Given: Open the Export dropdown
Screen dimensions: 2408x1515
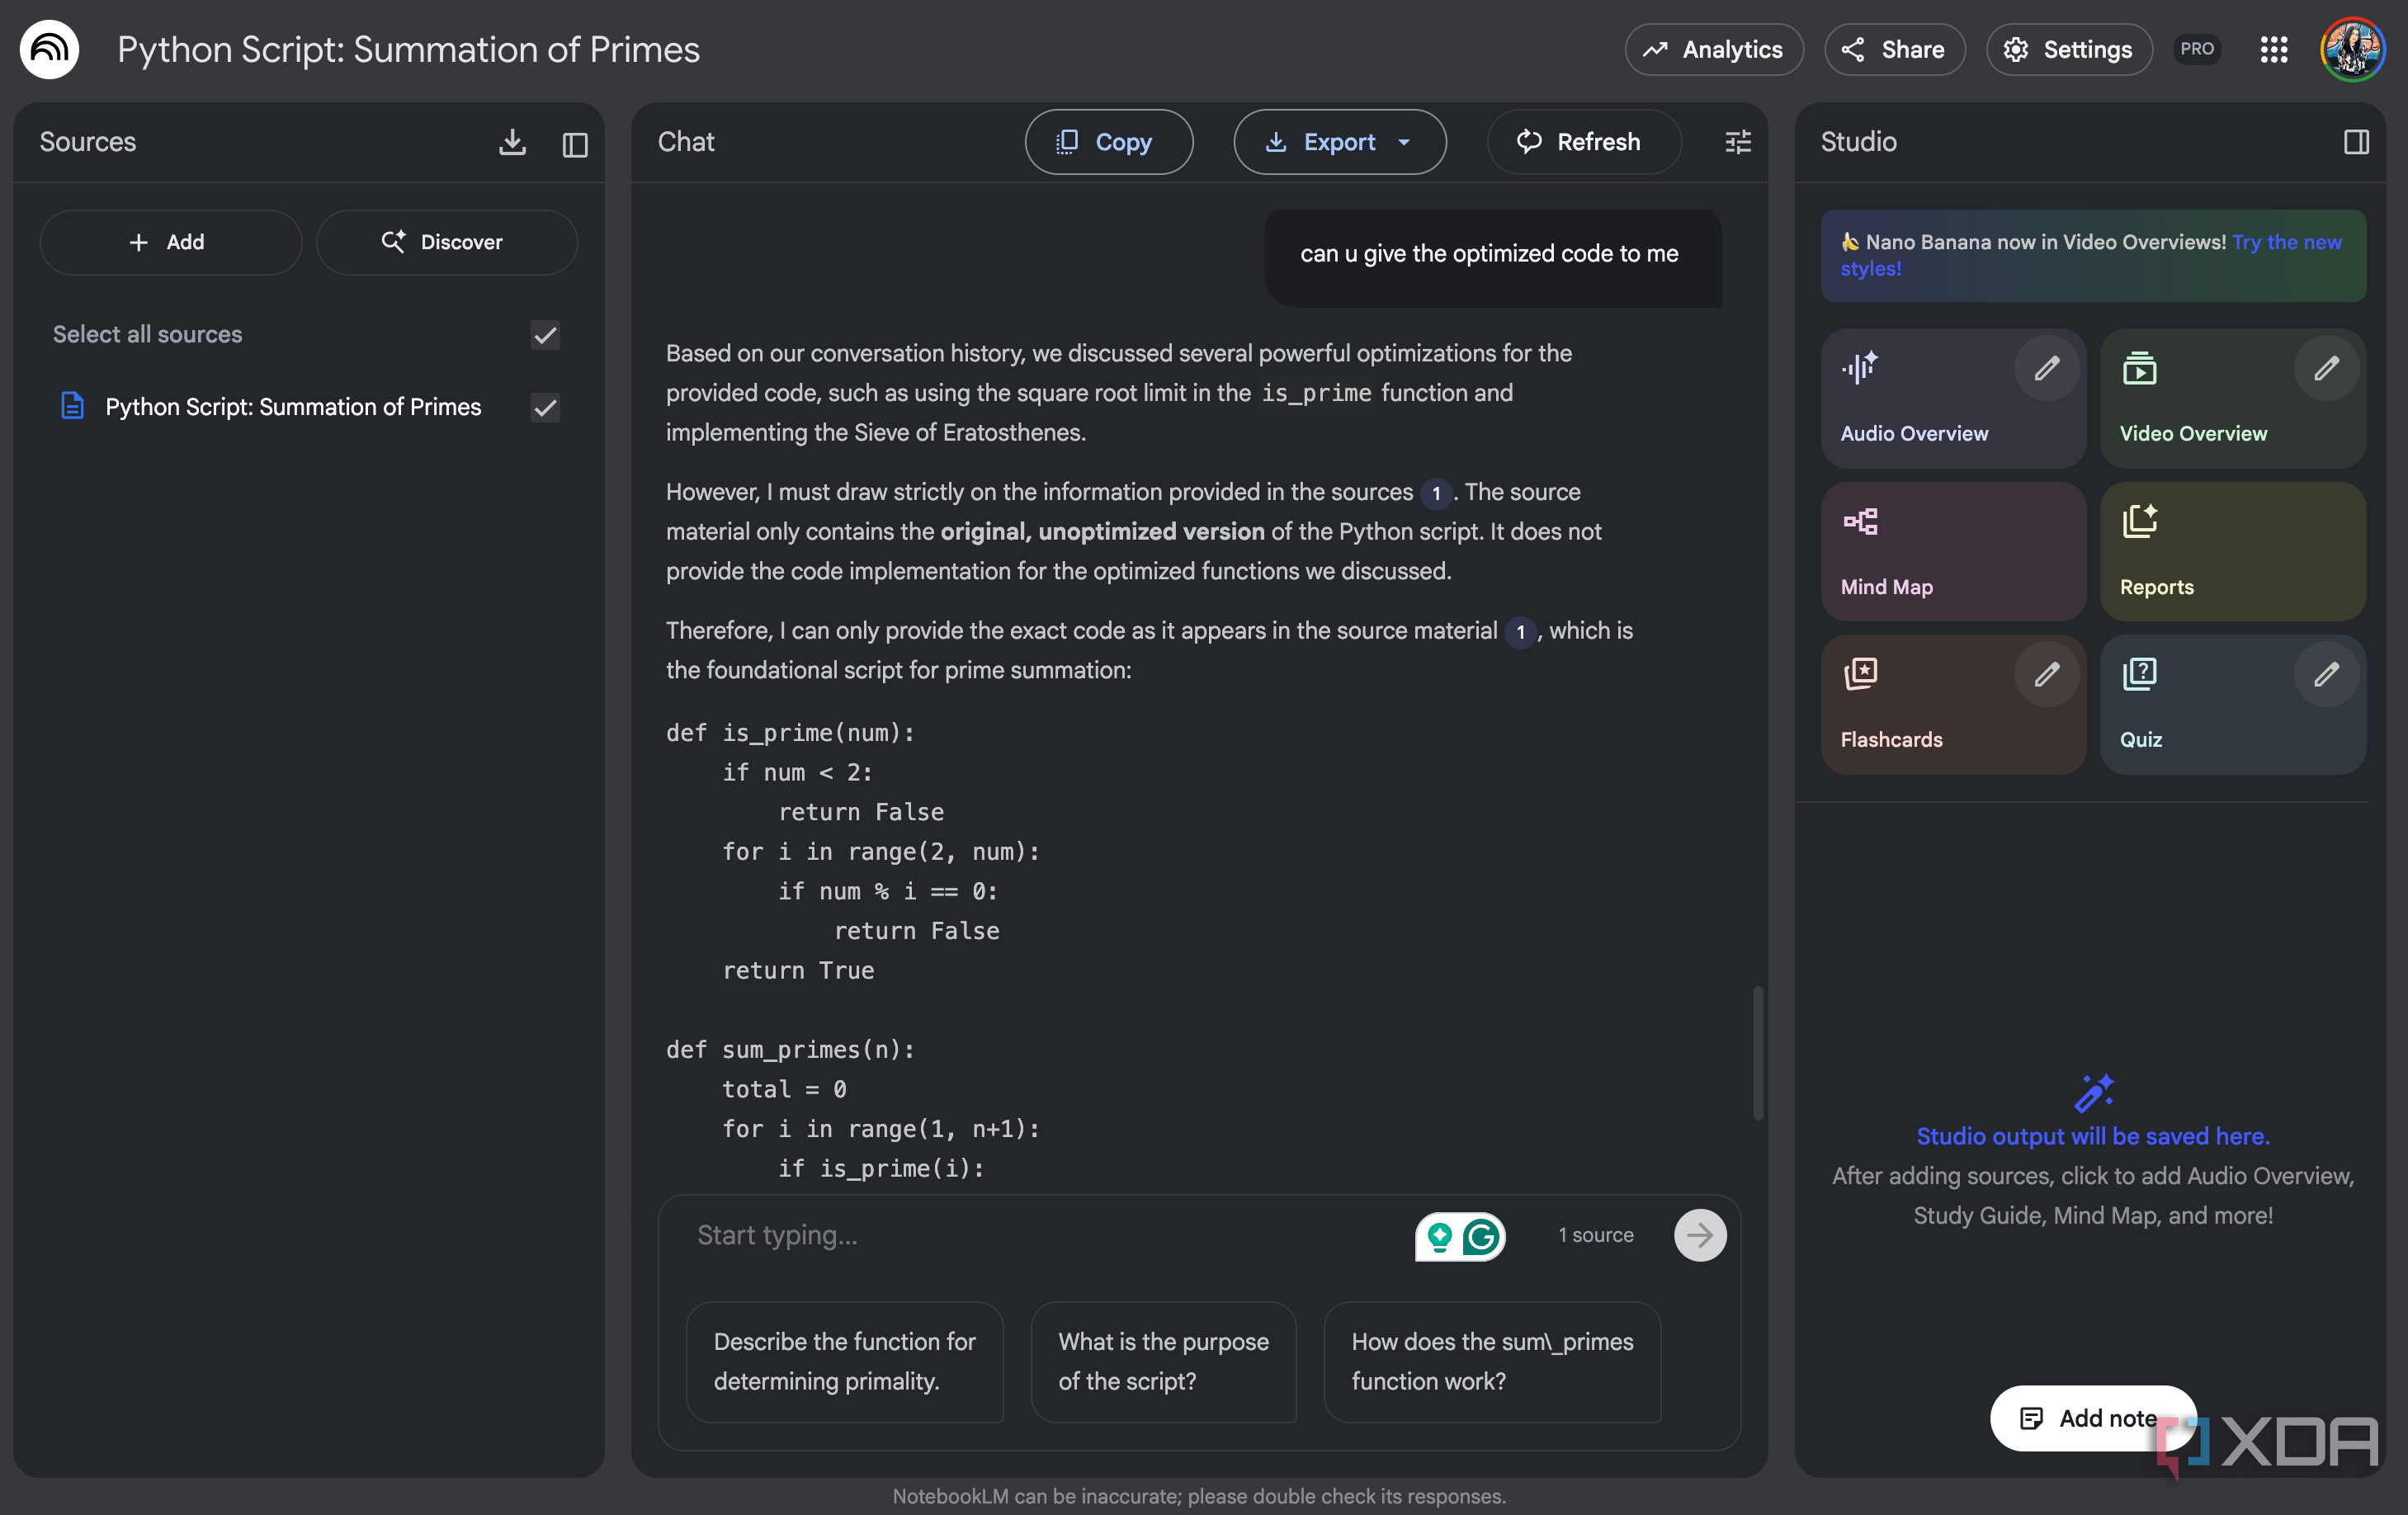Looking at the screenshot, I should (1339, 142).
